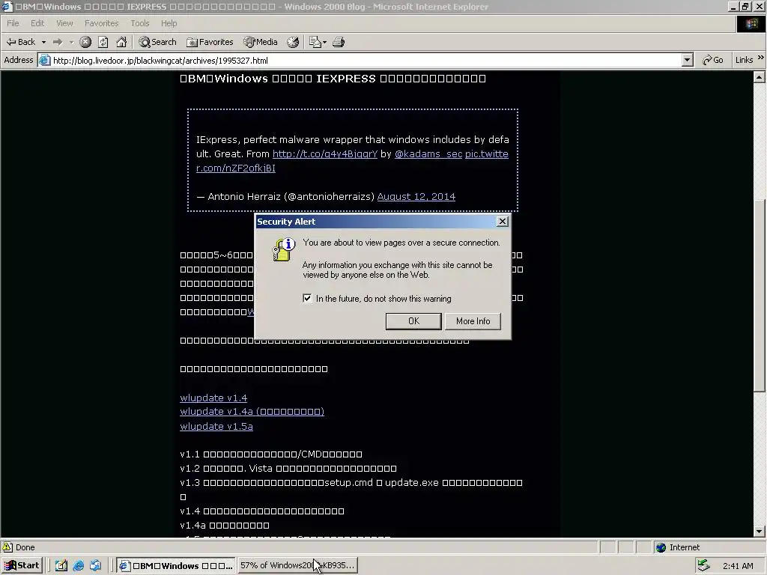The height and width of the screenshot is (575, 767).
Task: Click the Security Alert lock info icon
Action: (284, 249)
